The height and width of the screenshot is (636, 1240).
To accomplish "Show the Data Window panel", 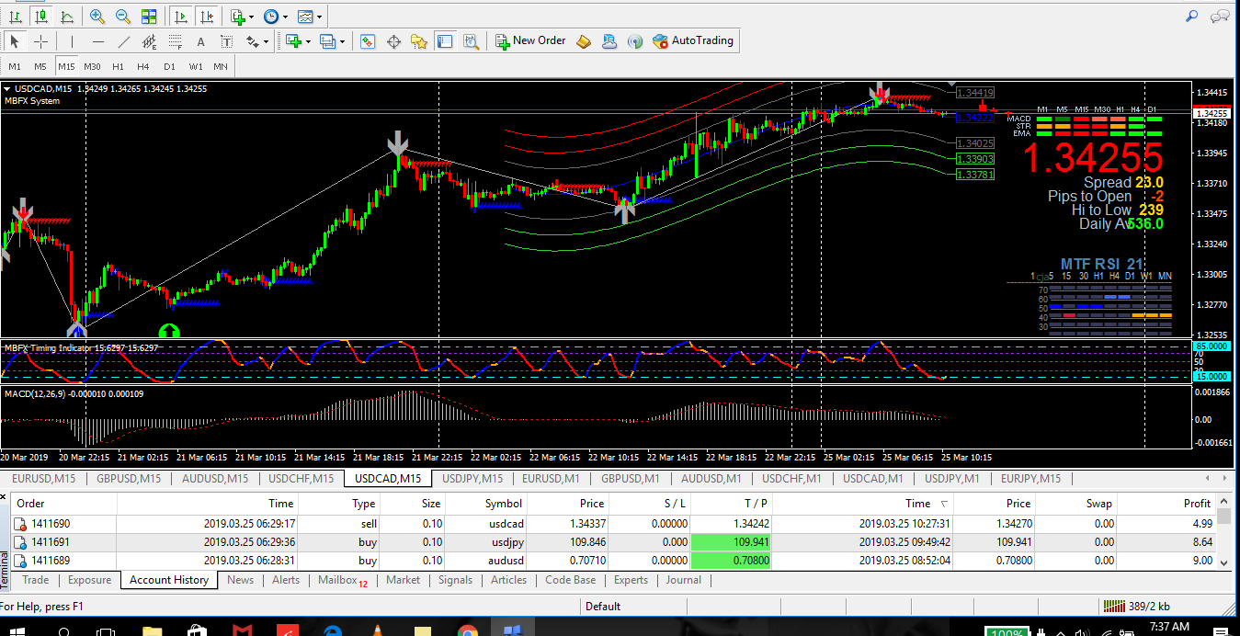I will click(393, 41).
